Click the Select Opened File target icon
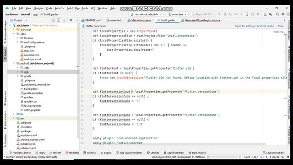 [53, 20]
